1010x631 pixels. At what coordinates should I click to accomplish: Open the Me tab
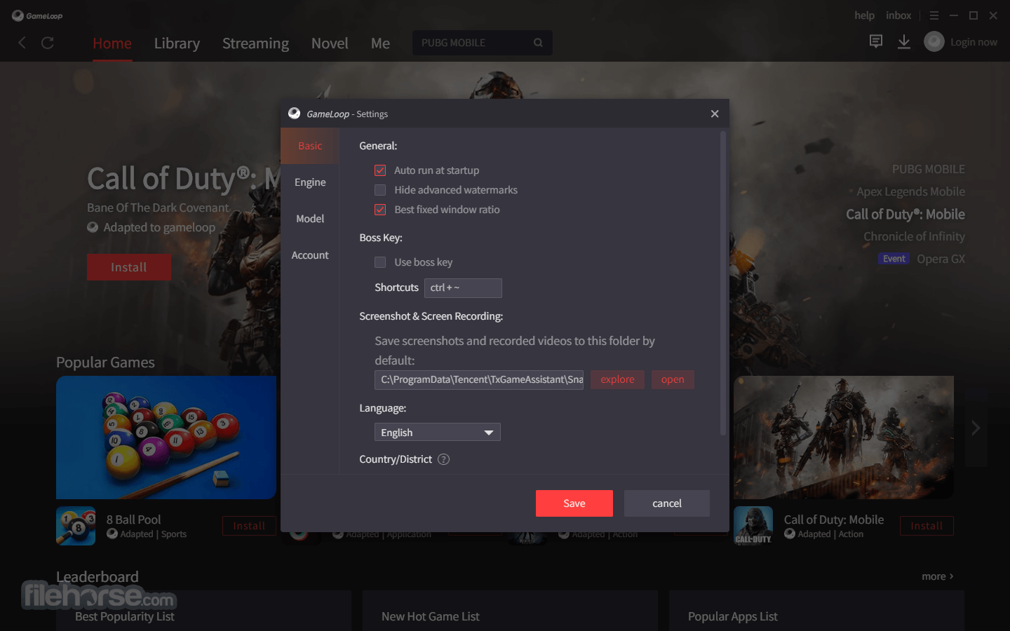tap(380, 43)
